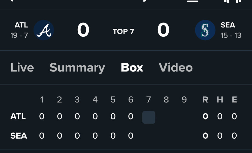Tap the highlighted 7th inning cell
The image size is (252, 153).
click(x=149, y=117)
